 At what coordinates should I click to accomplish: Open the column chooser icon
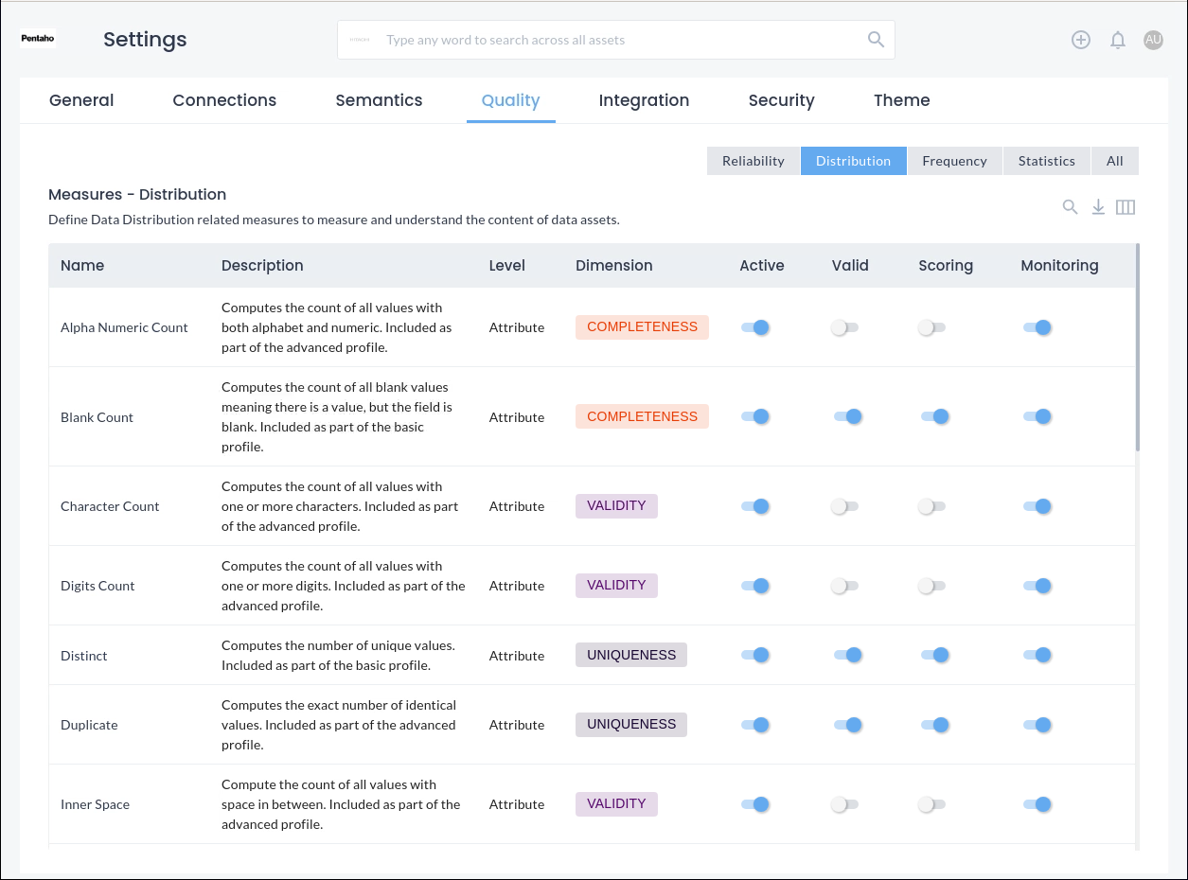[x=1126, y=207]
